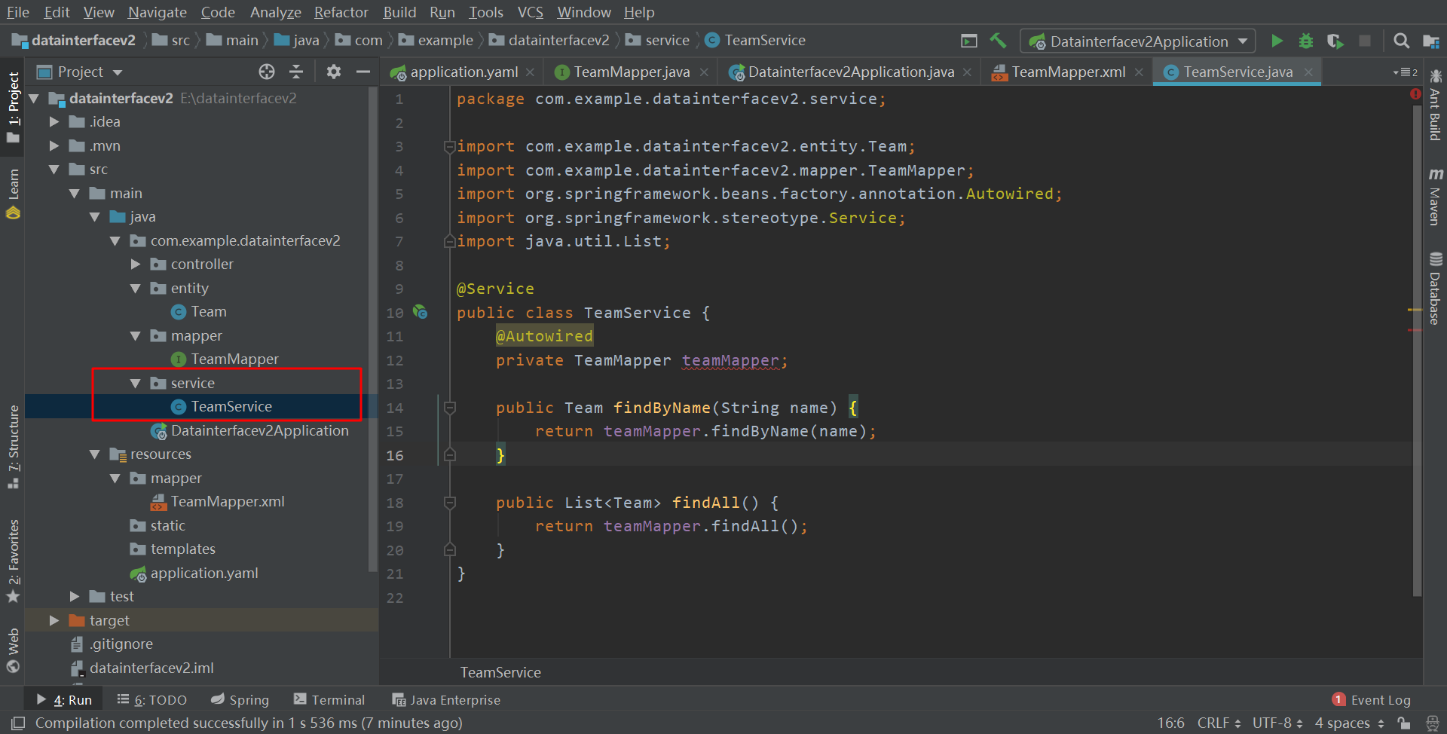Close the TeamMapper.xml tab
The height and width of the screenshot is (734, 1447).
click(1139, 72)
